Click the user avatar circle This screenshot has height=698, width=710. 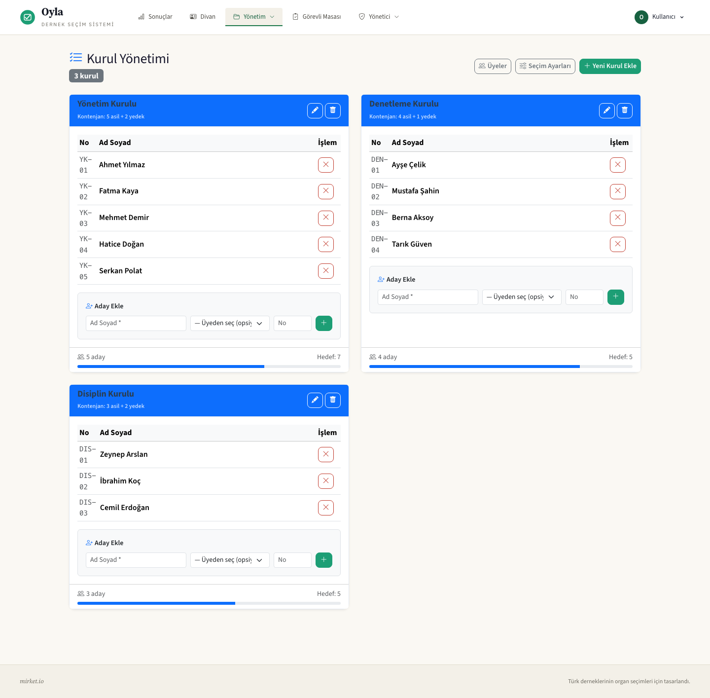point(641,17)
